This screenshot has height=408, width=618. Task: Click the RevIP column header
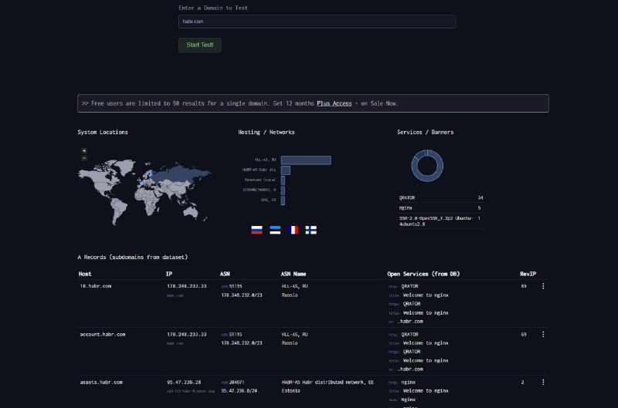tap(528, 274)
